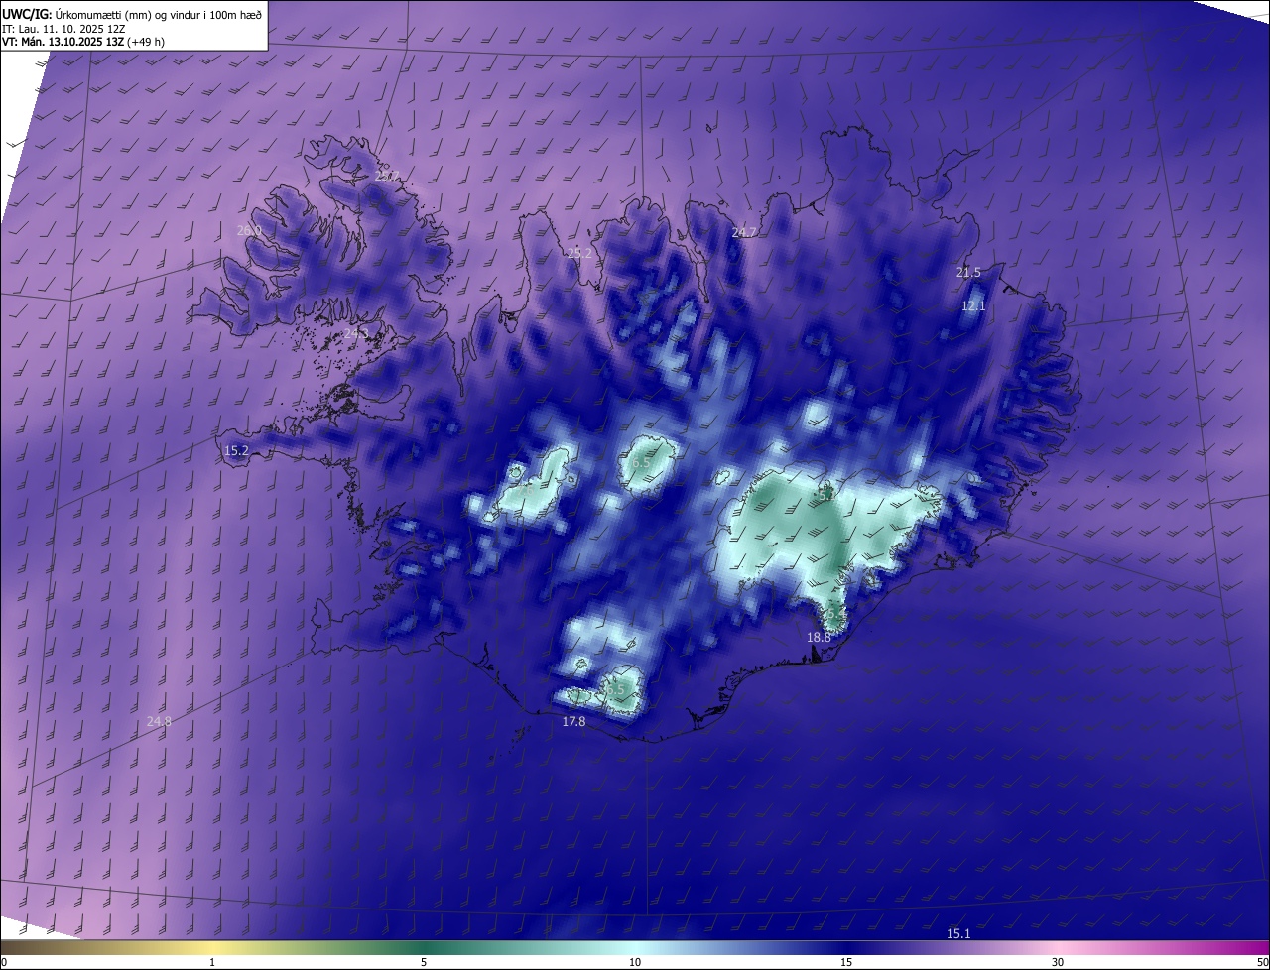Click the 5 tick on the color scale
This screenshot has height=970, width=1270.
(x=424, y=962)
